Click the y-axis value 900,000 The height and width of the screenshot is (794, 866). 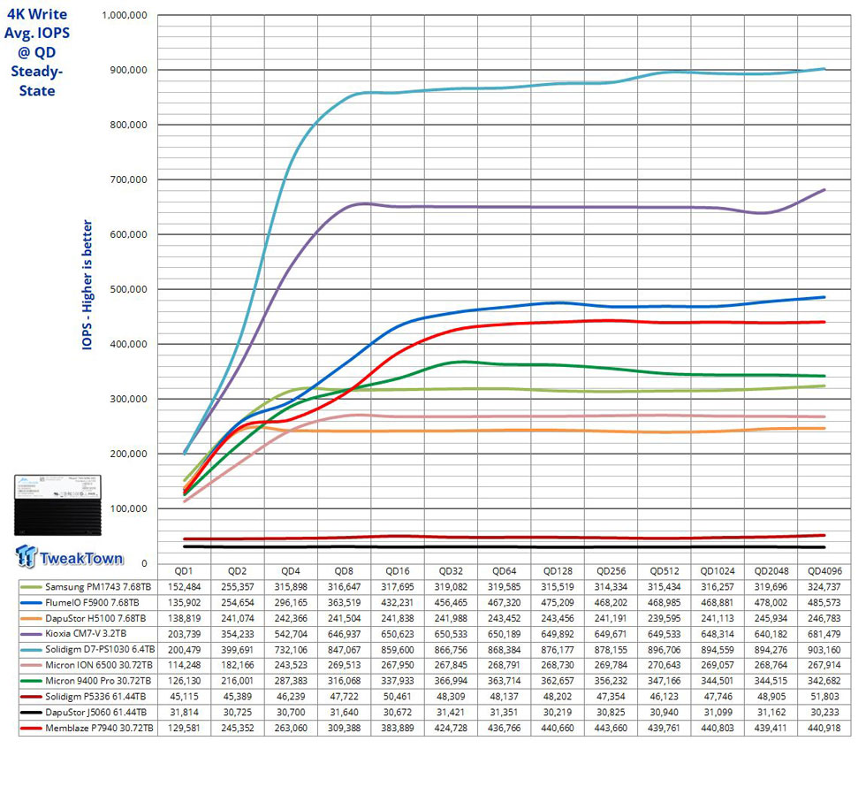pos(129,70)
